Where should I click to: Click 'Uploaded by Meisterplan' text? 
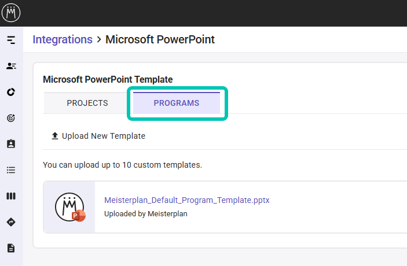[x=146, y=213]
